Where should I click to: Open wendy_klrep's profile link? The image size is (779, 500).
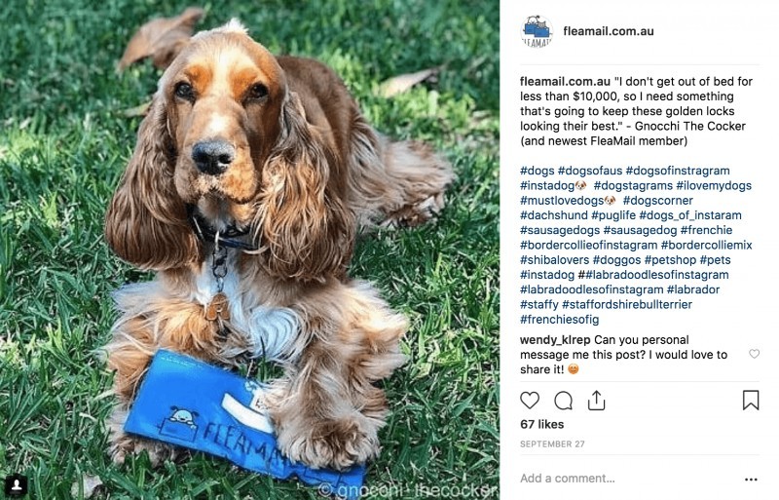click(555, 340)
